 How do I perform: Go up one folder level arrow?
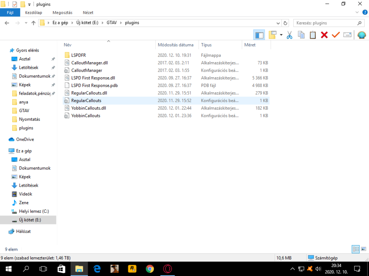click(x=34, y=23)
